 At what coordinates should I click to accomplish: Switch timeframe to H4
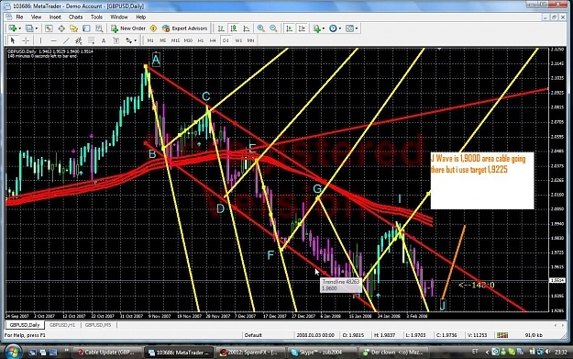(213, 40)
